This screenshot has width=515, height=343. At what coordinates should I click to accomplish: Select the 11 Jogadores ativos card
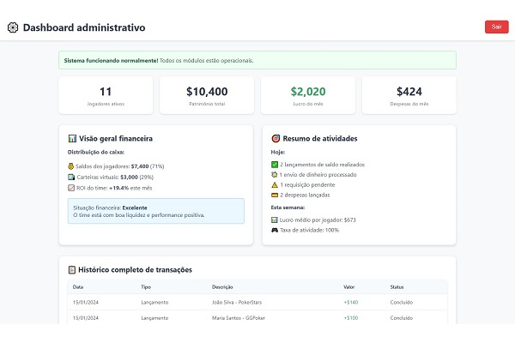(x=106, y=95)
